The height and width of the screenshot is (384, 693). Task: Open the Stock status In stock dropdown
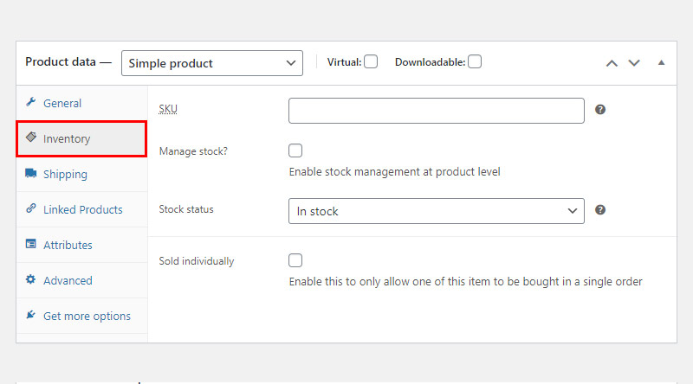pyautogui.click(x=437, y=211)
